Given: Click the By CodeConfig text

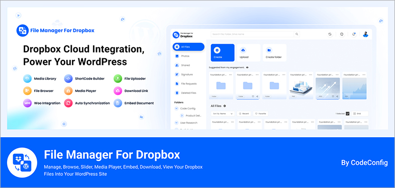Looking at the screenshot, I should 364,163.
